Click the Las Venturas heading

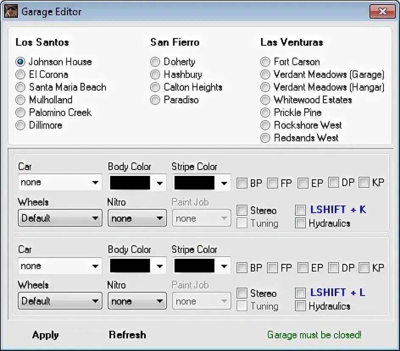[292, 42]
